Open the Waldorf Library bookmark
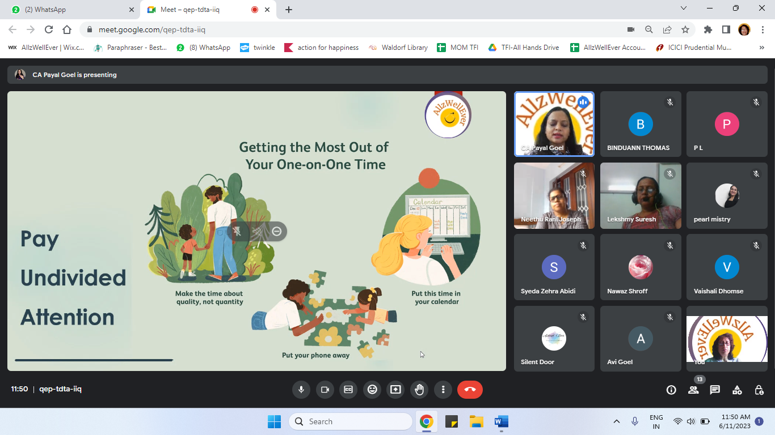Screen dimensions: 775x435 click(x=398, y=48)
